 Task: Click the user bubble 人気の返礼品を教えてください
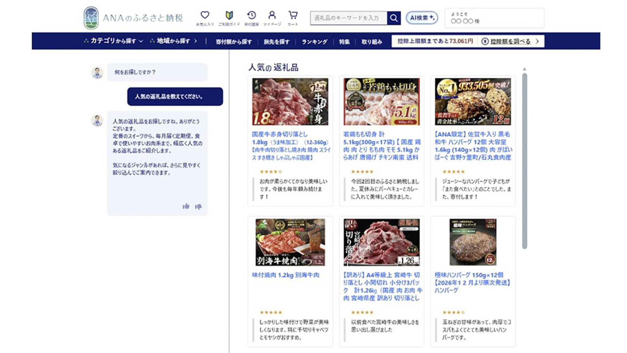[x=175, y=96]
